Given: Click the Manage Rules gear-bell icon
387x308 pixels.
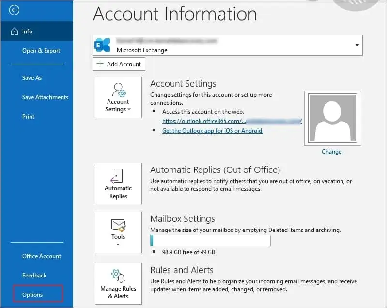Looking at the screenshot, I should click(118, 276).
